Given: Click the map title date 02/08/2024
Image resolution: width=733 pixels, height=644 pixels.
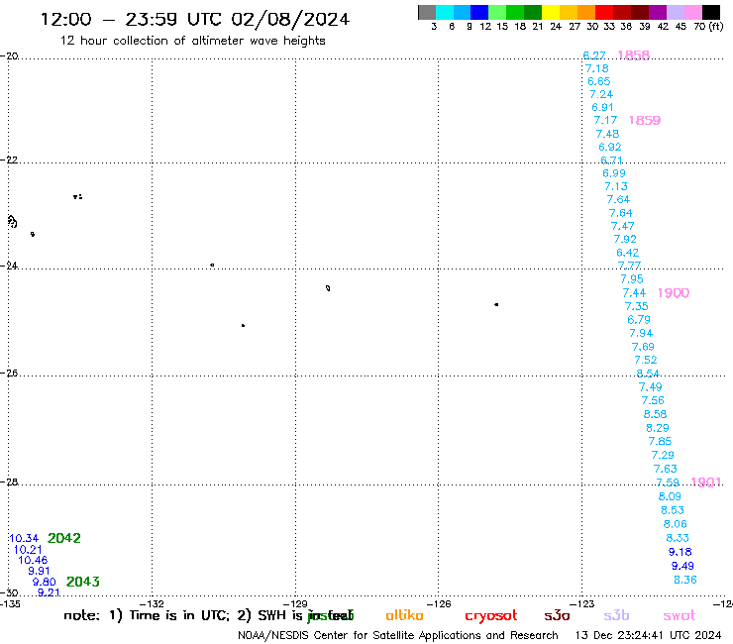Looking at the screenshot, I should coord(290,20).
